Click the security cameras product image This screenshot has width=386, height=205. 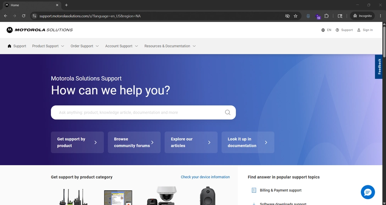pos(162,196)
